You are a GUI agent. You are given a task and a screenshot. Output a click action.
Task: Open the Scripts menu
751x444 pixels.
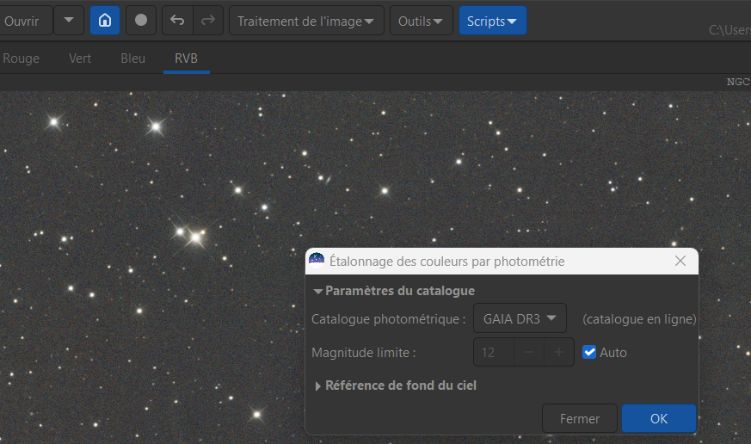492,21
